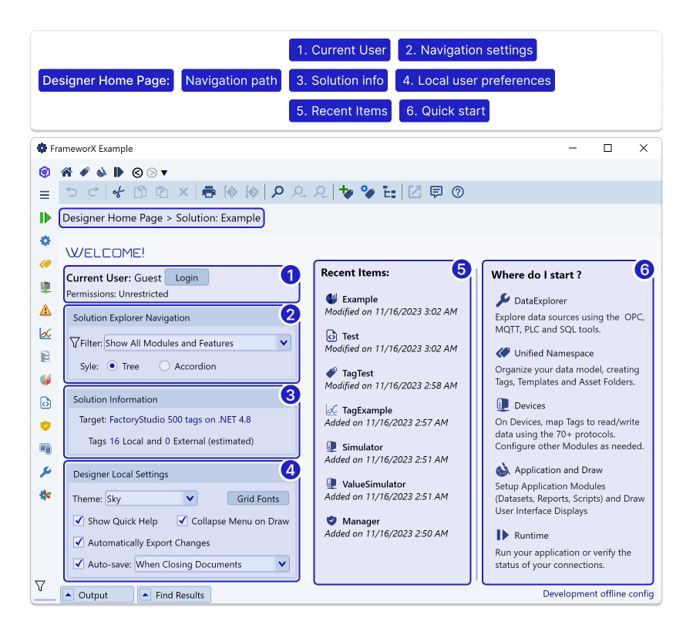This screenshot has height=635, width=693.
Task: Click the Datasets database sidebar icon
Action: [x=45, y=356]
